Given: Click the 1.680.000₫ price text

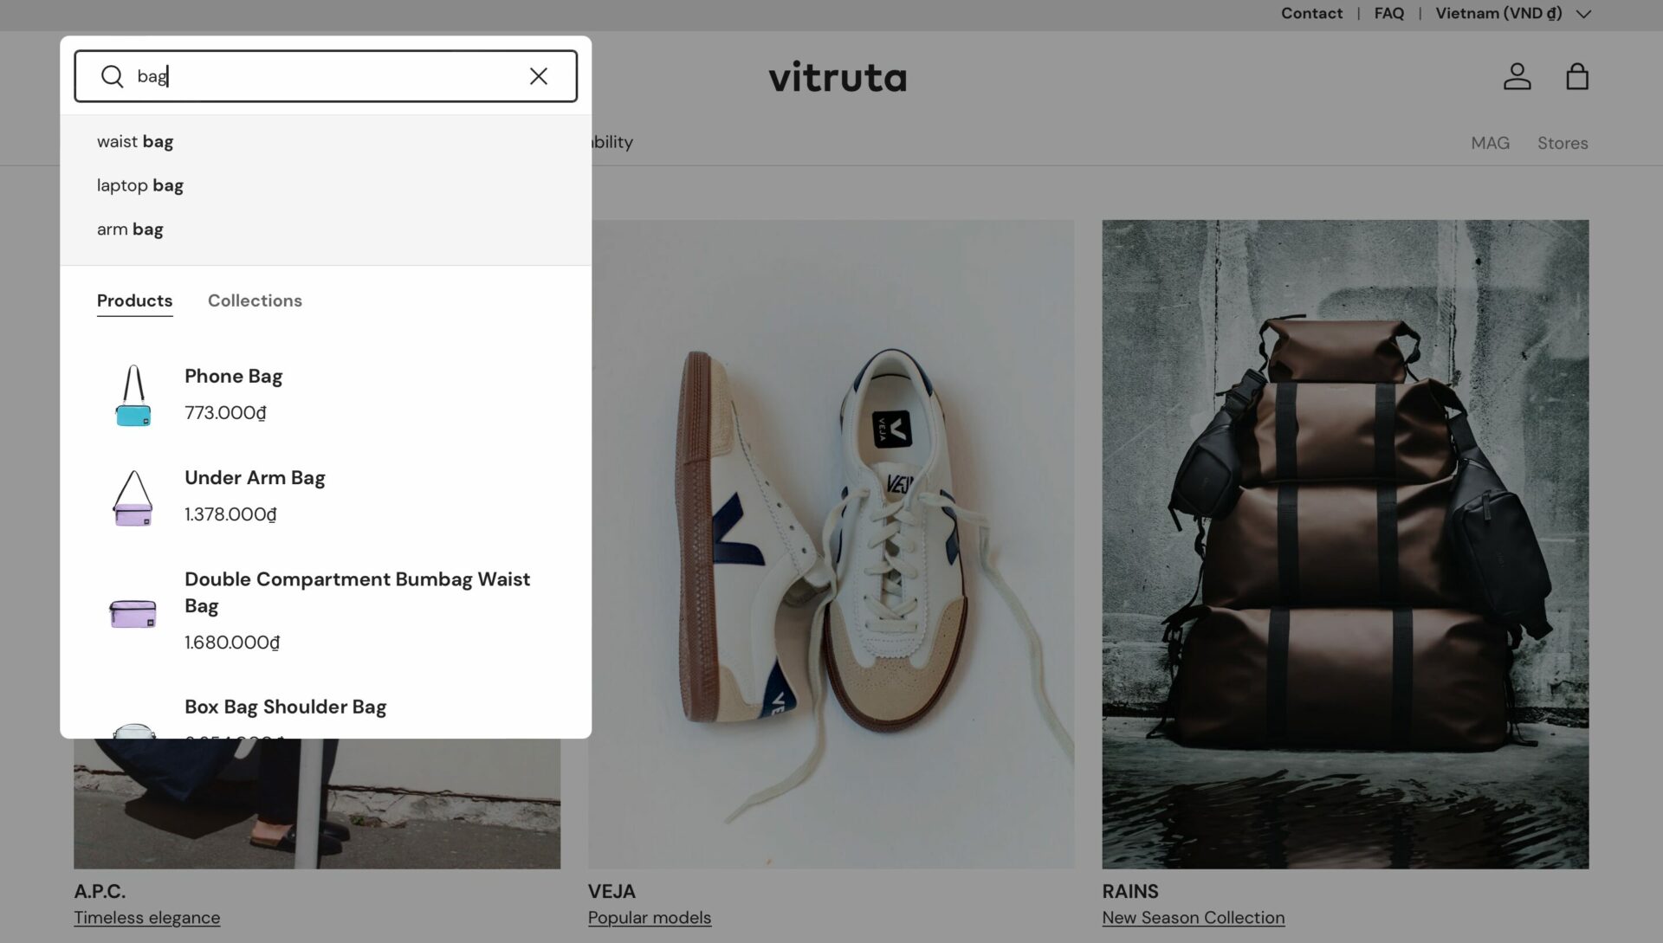Looking at the screenshot, I should point(232,643).
